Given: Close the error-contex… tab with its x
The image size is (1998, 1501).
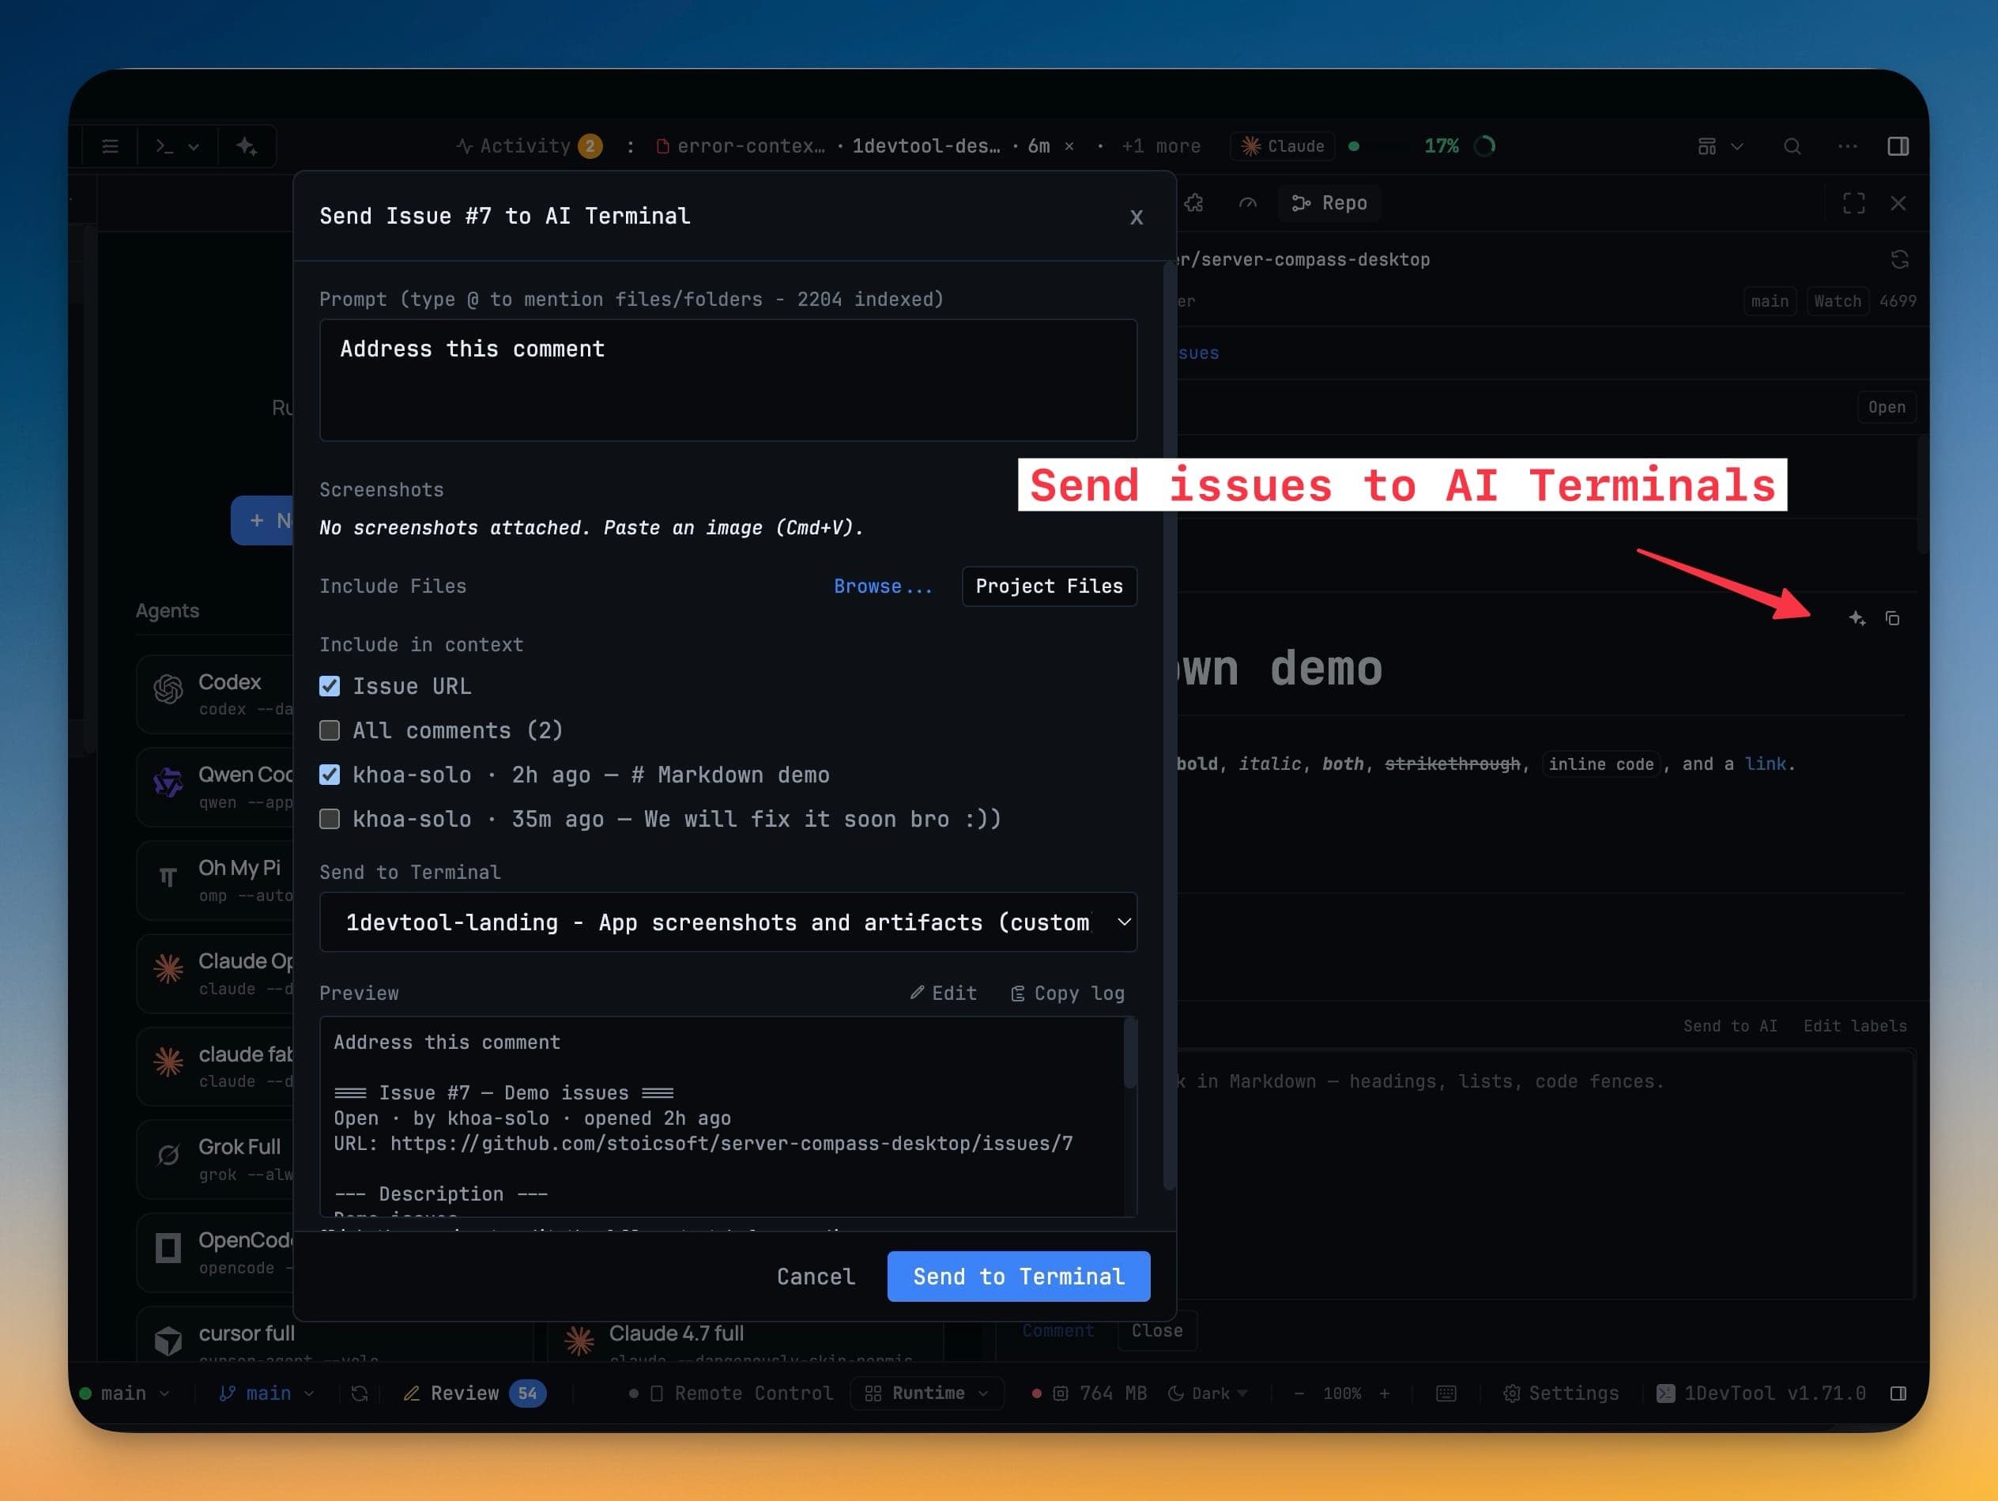Looking at the screenshot, I should (1069, 146).
